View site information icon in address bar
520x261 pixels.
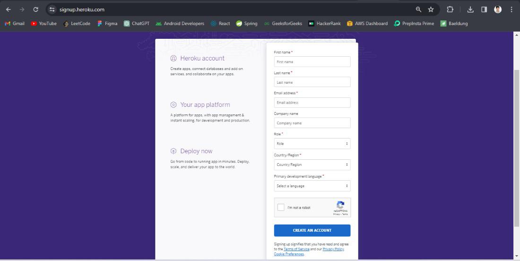tap(52, 9)
